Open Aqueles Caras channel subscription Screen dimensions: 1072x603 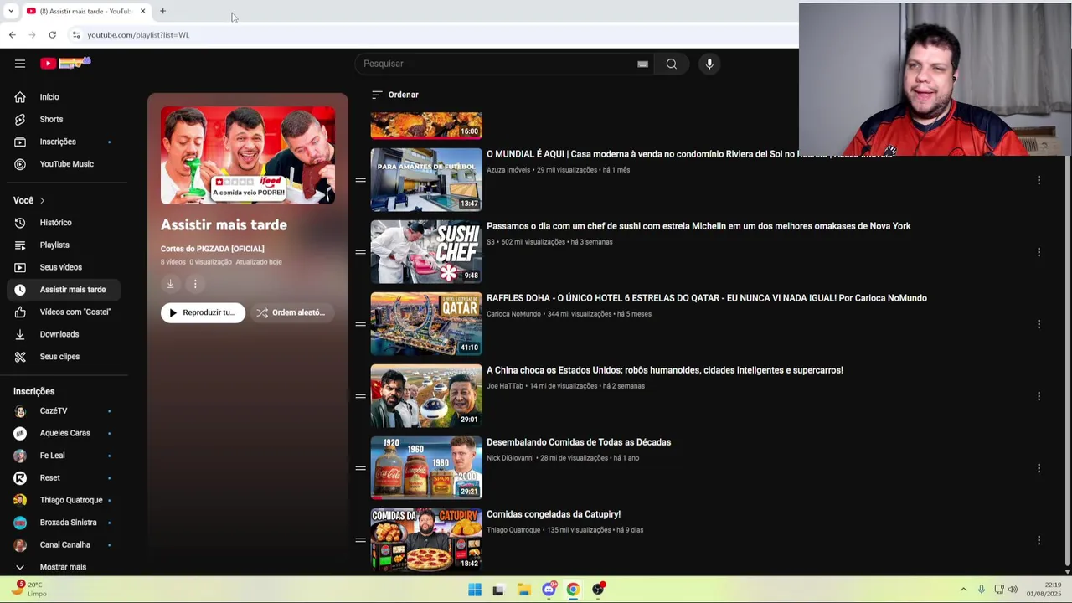pyautogui.click(x=65, y=433)
